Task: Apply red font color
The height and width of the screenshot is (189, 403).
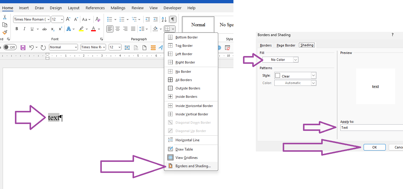Action: [x=93, y=29]
